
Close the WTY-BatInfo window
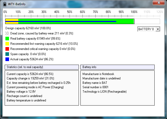pos(159,3)
